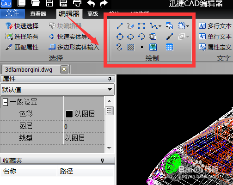233x185 pixels.
Task: Insert a raster image with the palm tree icon
Action: (153, 47)
